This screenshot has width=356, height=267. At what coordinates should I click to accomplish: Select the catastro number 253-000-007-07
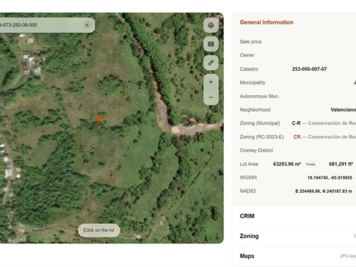point(309,69)
